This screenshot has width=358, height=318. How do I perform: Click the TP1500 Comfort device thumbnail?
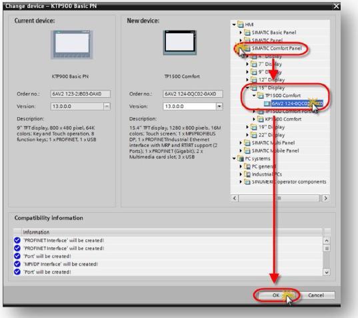(180, 43)
